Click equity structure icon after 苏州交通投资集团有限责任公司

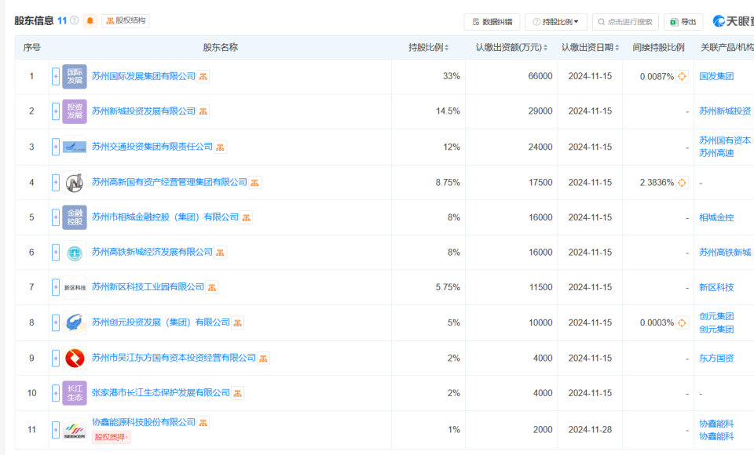220,147
